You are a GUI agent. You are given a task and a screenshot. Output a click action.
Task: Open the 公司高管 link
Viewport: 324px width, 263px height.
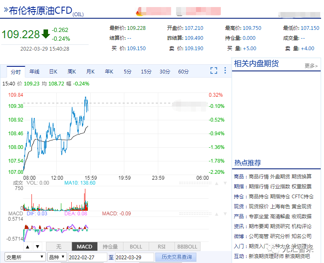259,236
